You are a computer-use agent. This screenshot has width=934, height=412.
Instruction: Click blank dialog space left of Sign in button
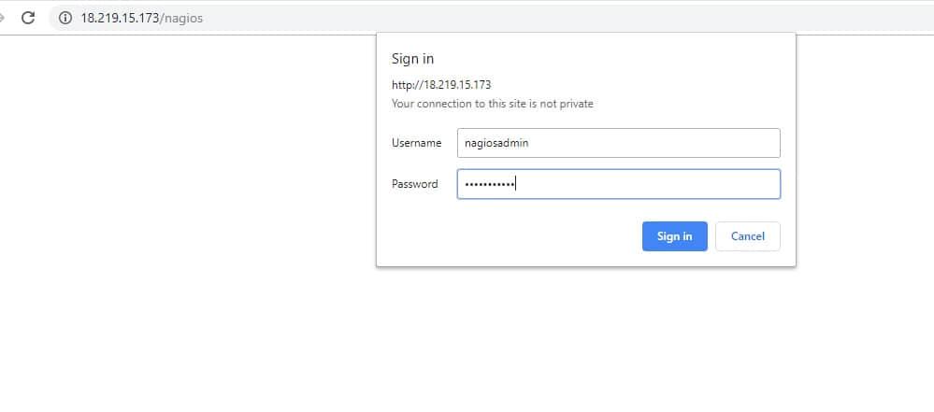pos(505,236)
